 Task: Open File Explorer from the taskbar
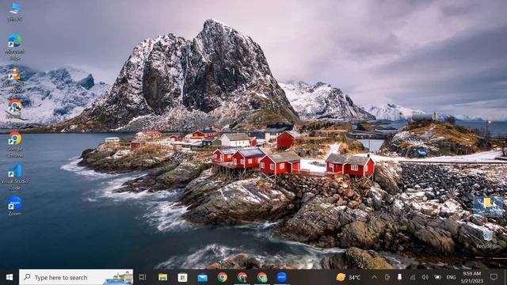click(162, 277)
